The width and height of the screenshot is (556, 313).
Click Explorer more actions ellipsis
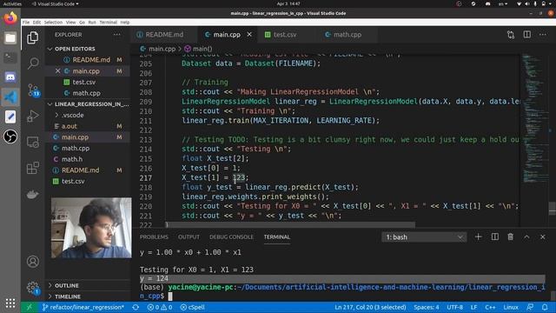point(117,35)
